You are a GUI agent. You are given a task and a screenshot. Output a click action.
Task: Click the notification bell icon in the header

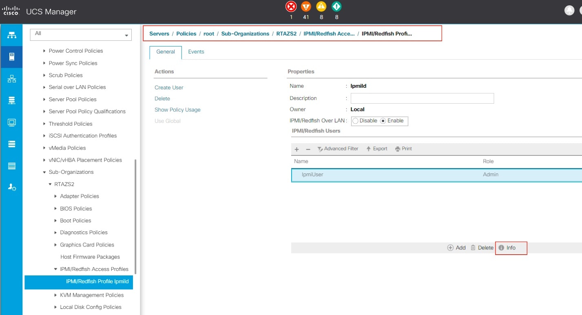(569, 11)
